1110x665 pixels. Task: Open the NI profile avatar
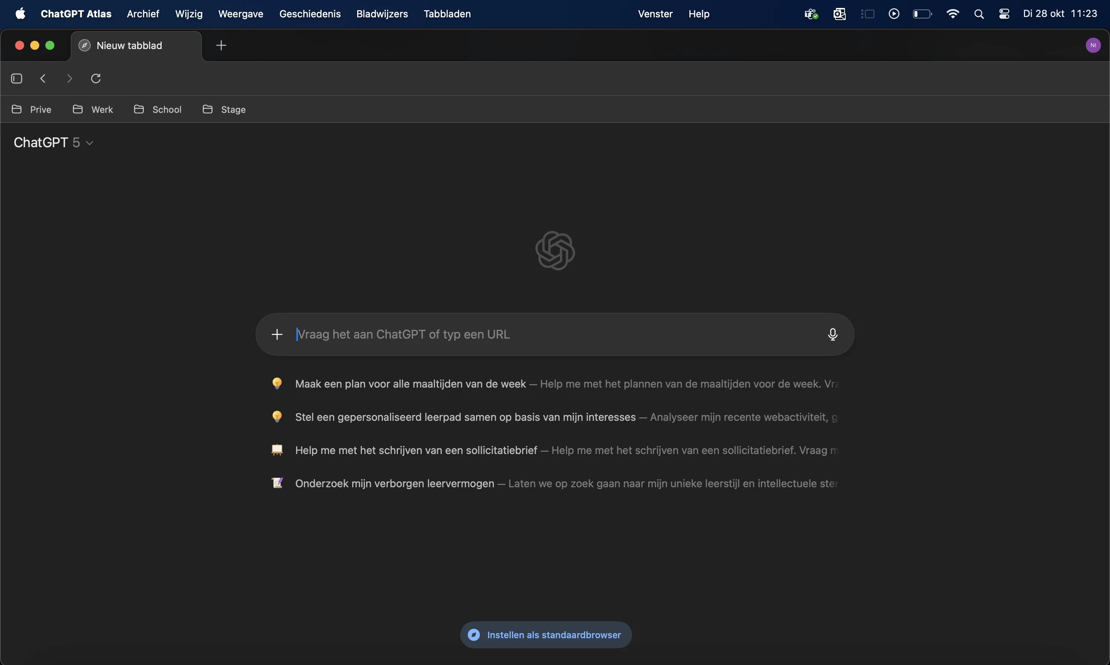[1093, 45]
